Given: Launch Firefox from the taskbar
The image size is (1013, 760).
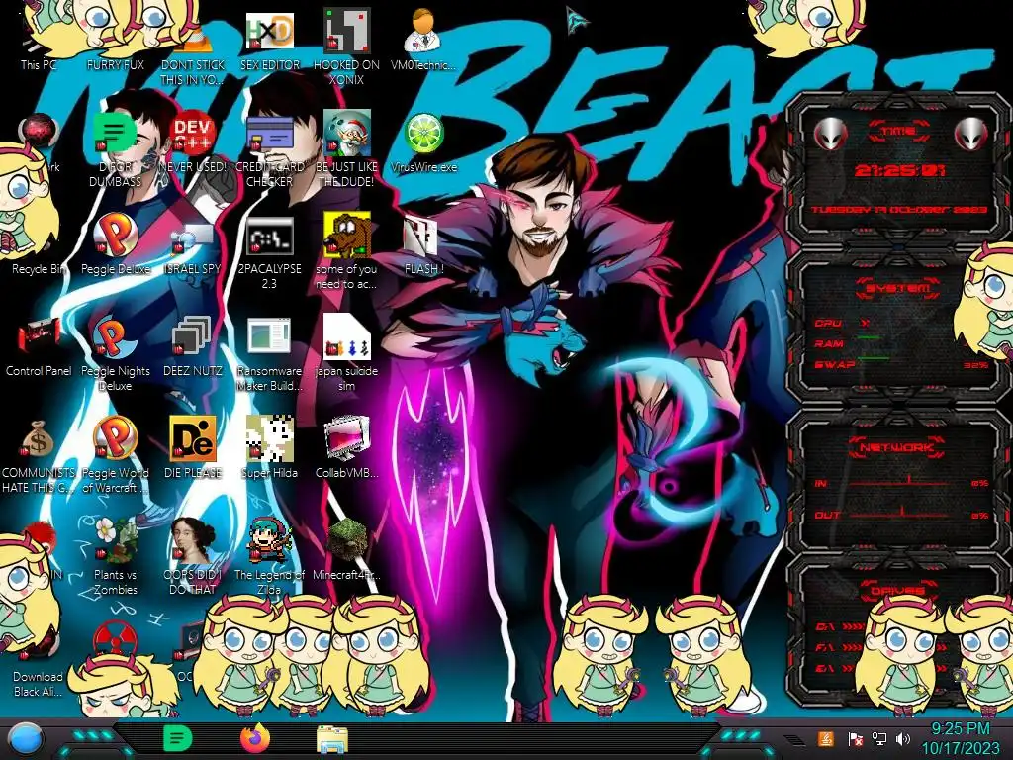Looking at the screenshot, I should [x=255, y=738].
